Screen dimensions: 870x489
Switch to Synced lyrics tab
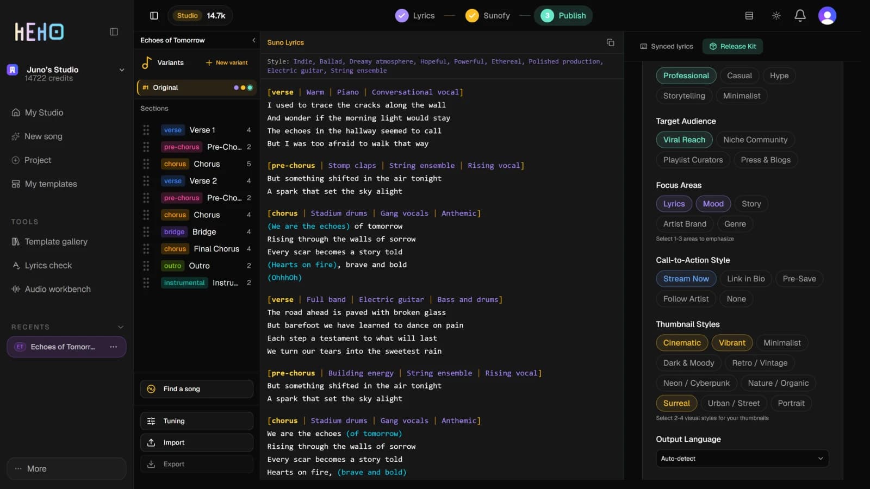click(667, 46)
